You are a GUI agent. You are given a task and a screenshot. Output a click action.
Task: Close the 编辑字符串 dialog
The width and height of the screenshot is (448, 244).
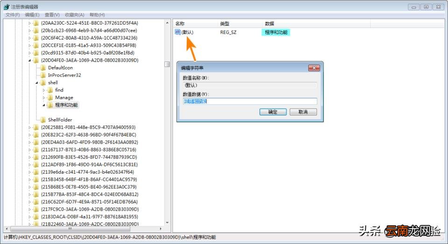pos(314,68)
